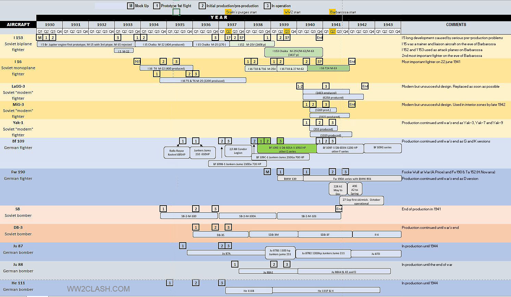
Task: Select the COMMENTS column header
Action: pyautogui.click(x=456, y=25)
